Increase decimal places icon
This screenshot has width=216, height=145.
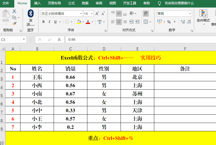183,22
